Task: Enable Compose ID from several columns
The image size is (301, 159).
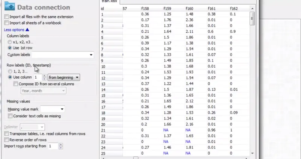Action: 16,84
